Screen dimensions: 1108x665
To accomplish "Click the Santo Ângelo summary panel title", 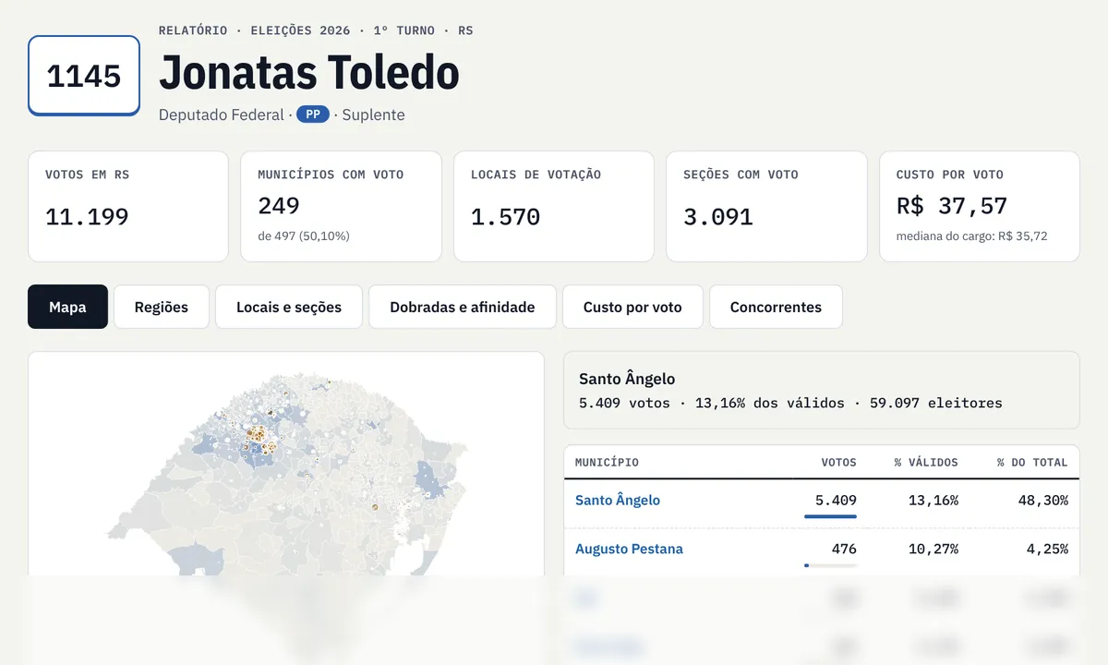I will (x=627, y=379).
